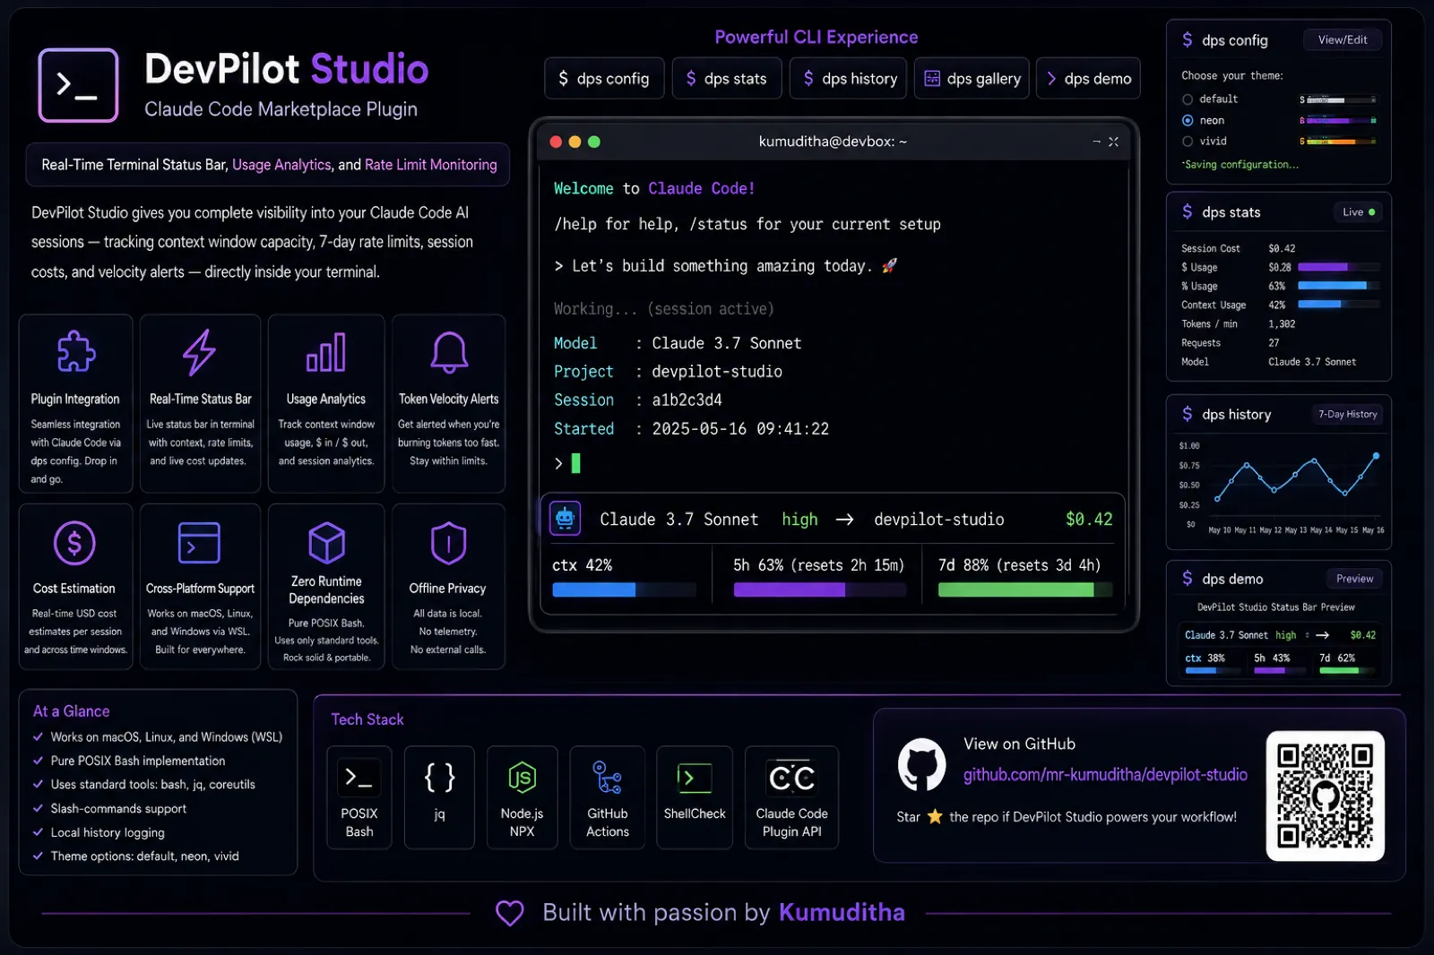The width and height of the screenshot is (1434, 955).
Task: Click the robot icon in the status bar
Action: 565,519
